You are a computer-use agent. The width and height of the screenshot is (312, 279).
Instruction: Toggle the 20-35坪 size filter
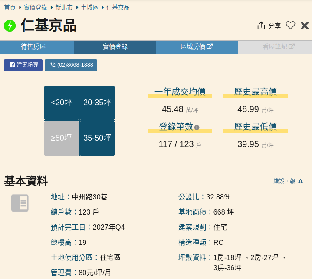[97, 103]
